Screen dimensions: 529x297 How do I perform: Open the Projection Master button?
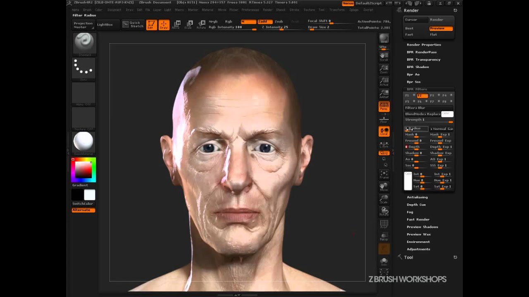click(x=83, y=25)
